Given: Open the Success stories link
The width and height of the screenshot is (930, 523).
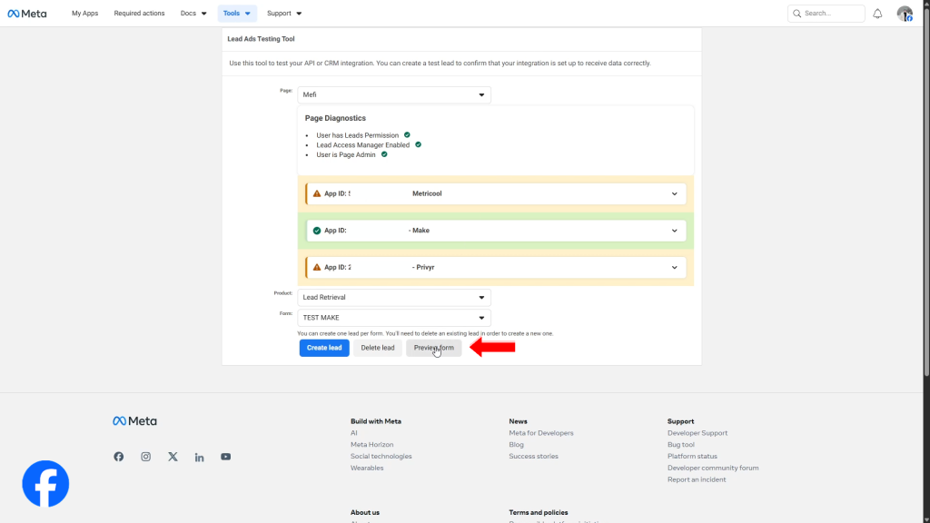Looking at the screenshot, I should (533, 456).
